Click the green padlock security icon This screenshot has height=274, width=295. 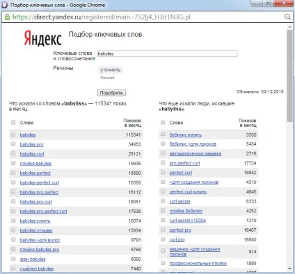(7, 17)
